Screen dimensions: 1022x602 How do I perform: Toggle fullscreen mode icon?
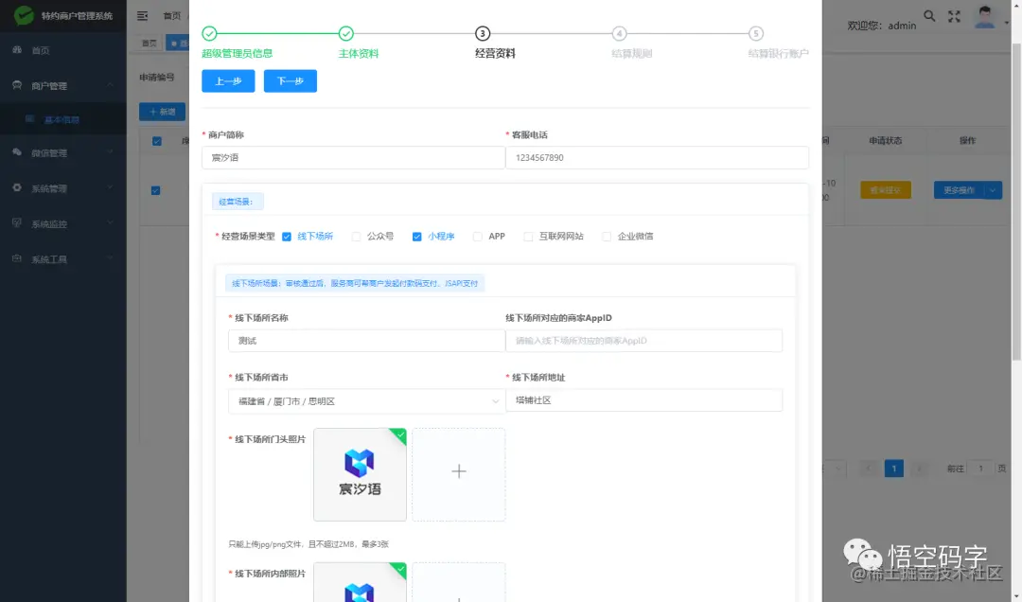point(954,16)
